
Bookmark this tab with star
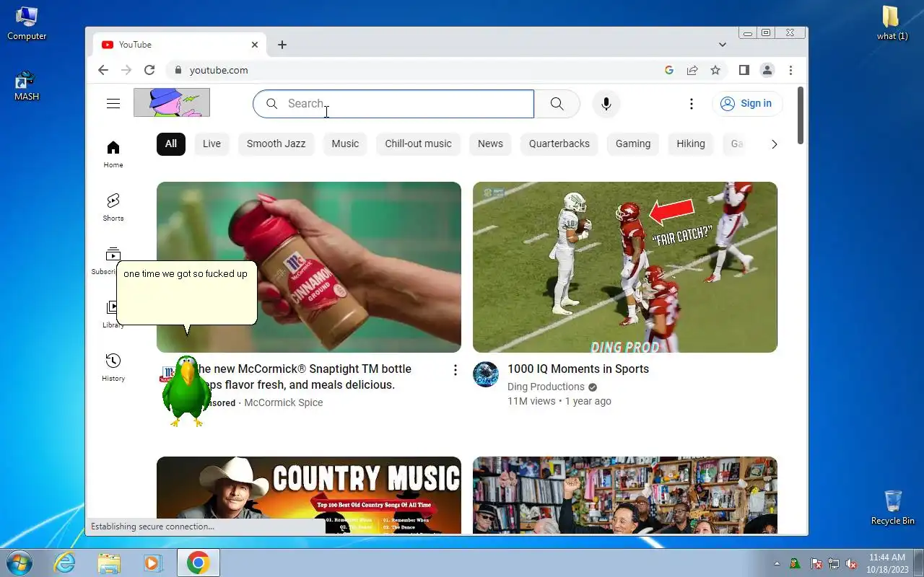click(715, 70)
